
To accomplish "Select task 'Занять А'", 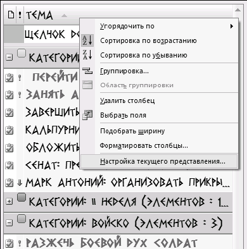I will (52, 95).
